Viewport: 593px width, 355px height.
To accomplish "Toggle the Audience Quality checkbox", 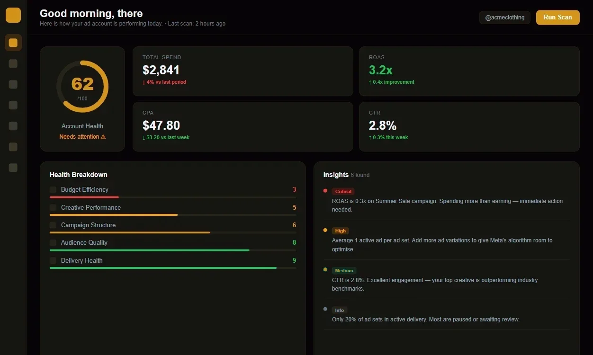I will click(x=53, y=242).
